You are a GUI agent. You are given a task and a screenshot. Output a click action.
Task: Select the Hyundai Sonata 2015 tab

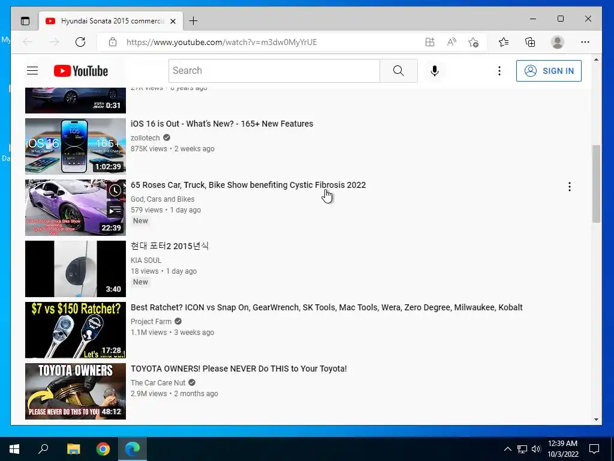[x=111, y=21]
